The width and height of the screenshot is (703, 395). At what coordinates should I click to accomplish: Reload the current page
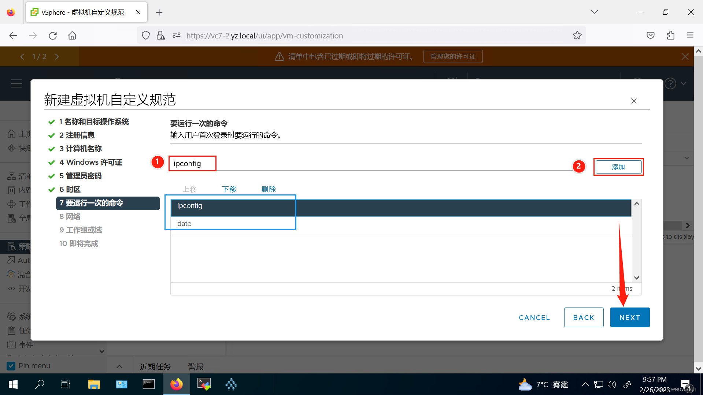point(53,36)
